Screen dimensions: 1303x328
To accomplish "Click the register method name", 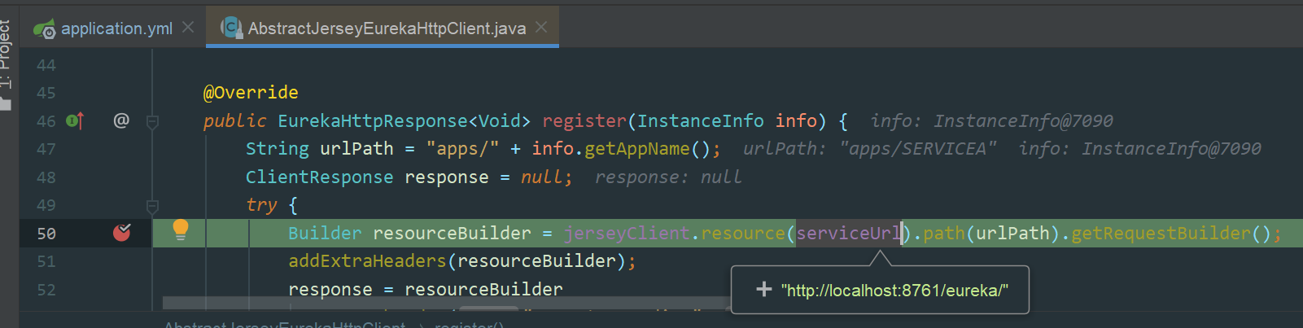I will pyautogui.click(x=584, y=121).
